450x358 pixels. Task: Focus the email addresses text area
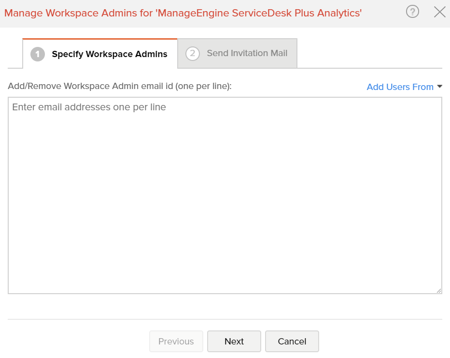click(225, 195)
